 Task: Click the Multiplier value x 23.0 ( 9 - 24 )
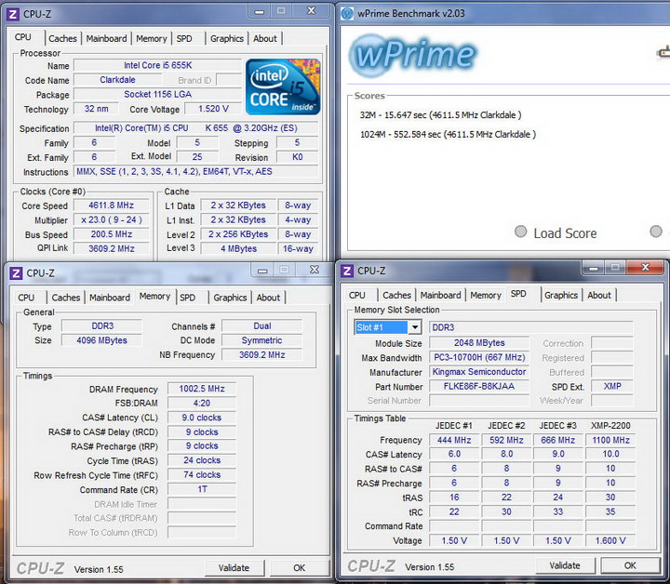[x=111, y=219]
